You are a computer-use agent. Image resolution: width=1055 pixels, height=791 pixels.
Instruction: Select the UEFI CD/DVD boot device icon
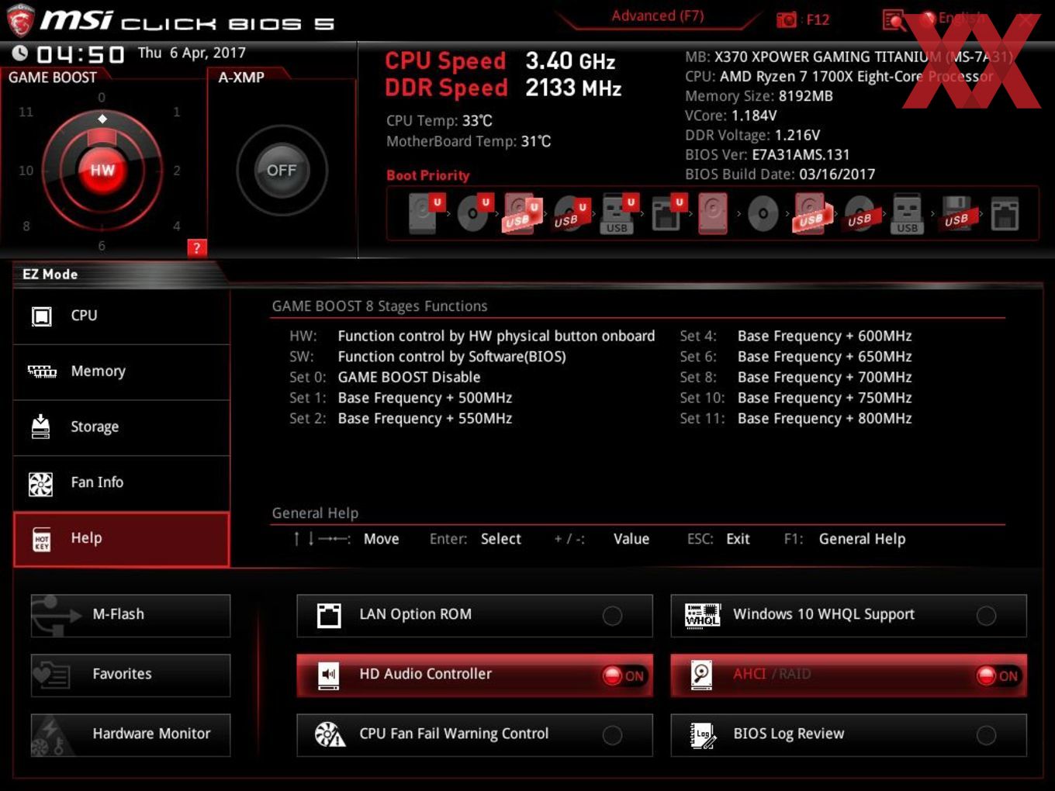(x=473, y=213)
